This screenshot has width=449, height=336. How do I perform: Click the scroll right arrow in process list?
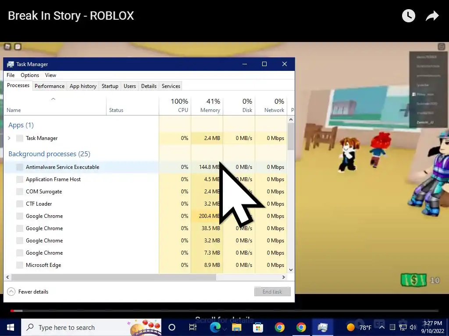tap(284, 277)
